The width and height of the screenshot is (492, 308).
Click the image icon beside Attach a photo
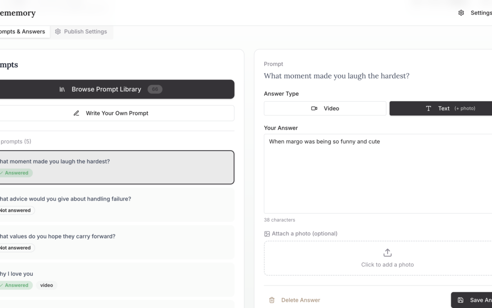click(x=267, y=234)
